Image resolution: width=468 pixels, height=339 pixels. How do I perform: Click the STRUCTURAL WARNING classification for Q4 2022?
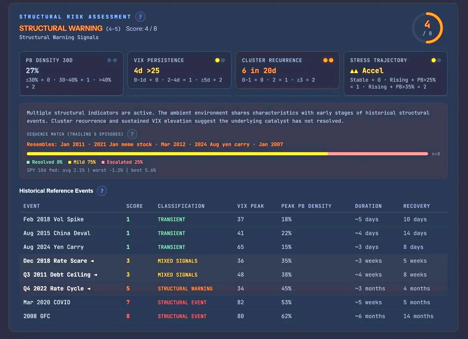[185, 289]
